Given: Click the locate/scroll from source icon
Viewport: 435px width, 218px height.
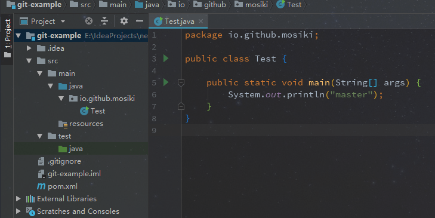Looking at the screenshot, I should [x=89, y=21].
